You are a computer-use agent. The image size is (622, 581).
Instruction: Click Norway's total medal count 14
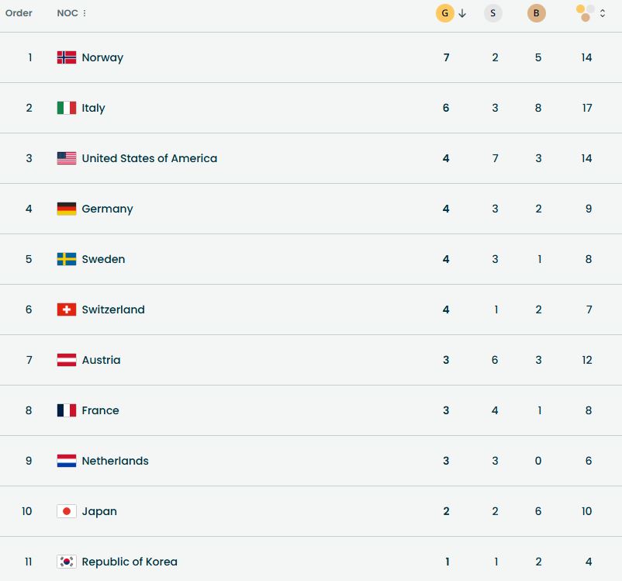tap(586, 57)
